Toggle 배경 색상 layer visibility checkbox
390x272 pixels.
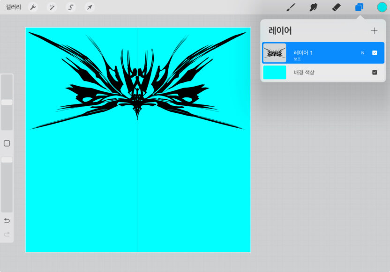coord(375,73)
